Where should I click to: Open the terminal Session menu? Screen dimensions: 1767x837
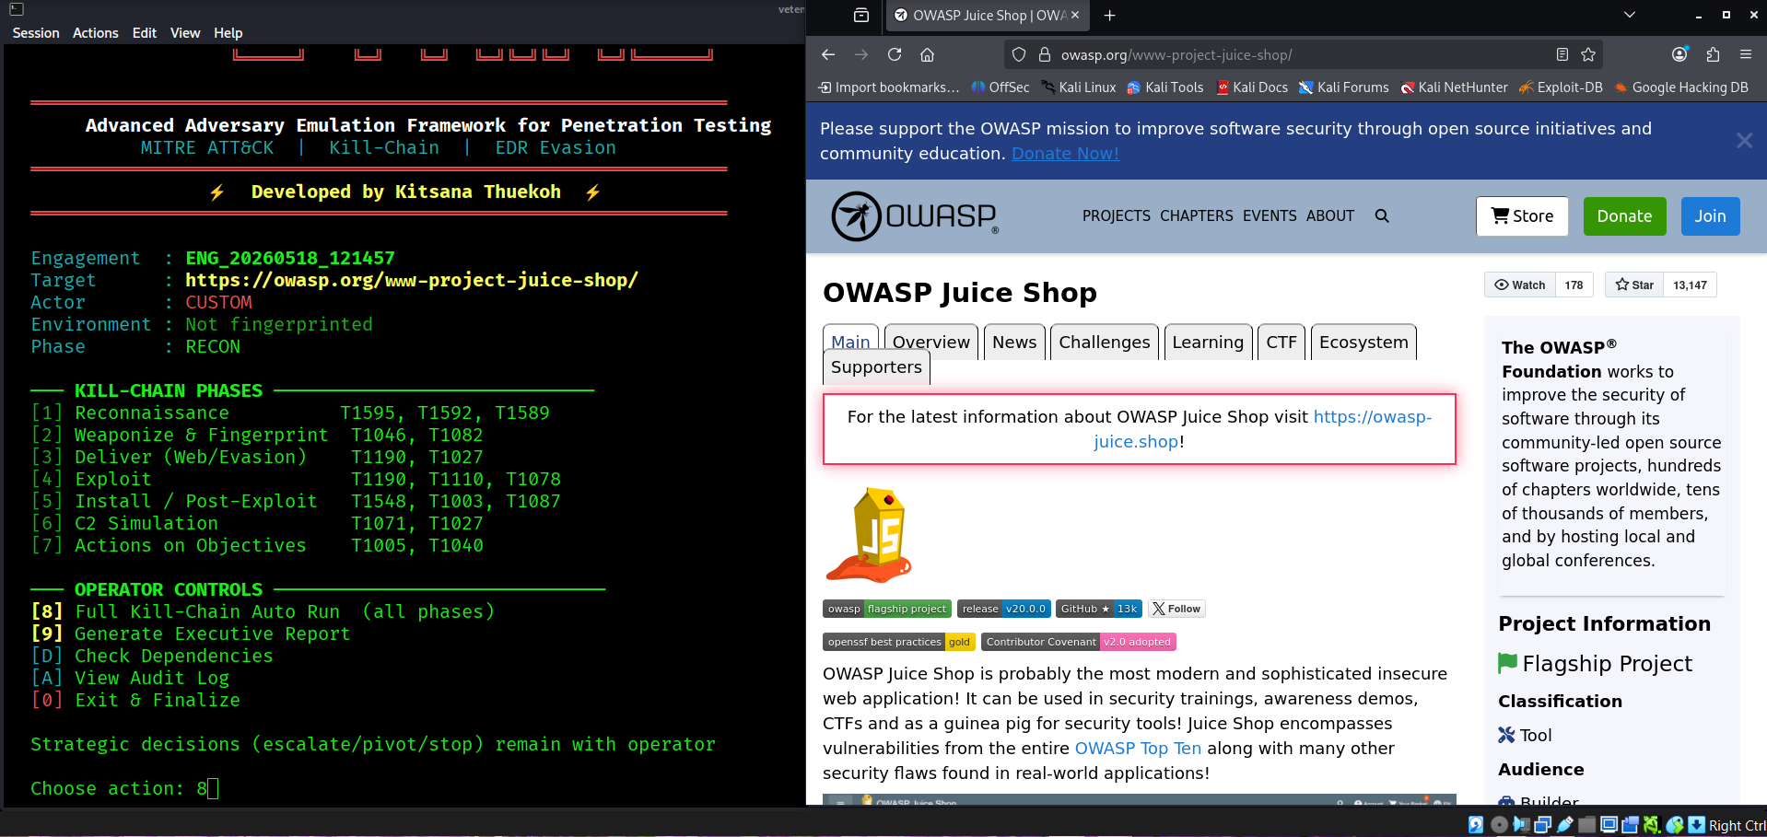[36, 33]
